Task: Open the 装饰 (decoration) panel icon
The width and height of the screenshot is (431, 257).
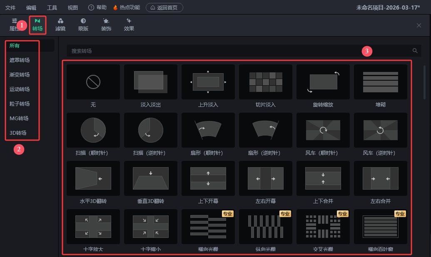Action: [106, 21]
